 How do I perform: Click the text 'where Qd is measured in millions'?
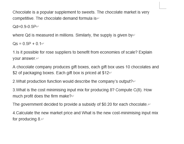coord(43,35)
